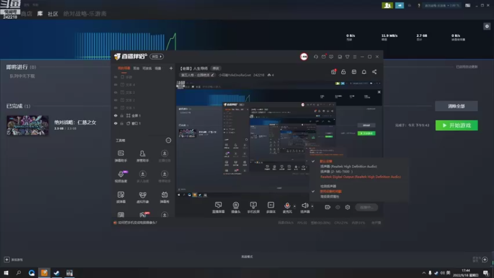Select 扬声器 (Realtek High Definition Audio)

click(348, 166)
